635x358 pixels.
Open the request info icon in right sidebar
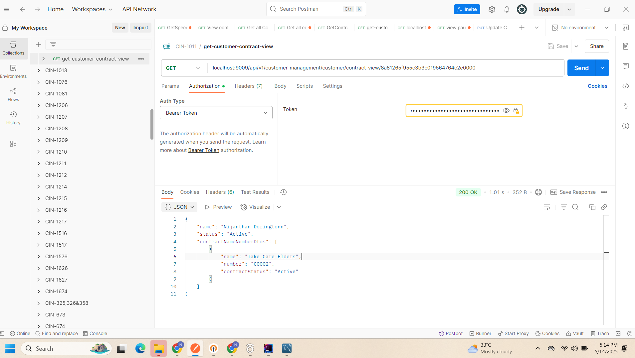click(x=626, y=126)
